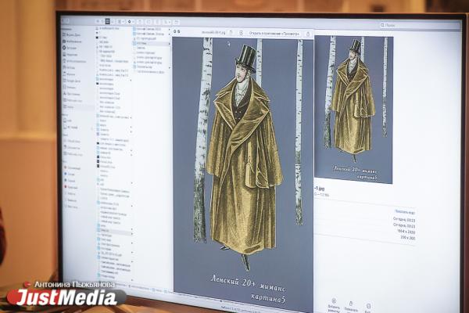This screenshot has height=313, width=469.
Task: Select the preview thumbnail in Finder's preview column
Action: click(353, 110)
